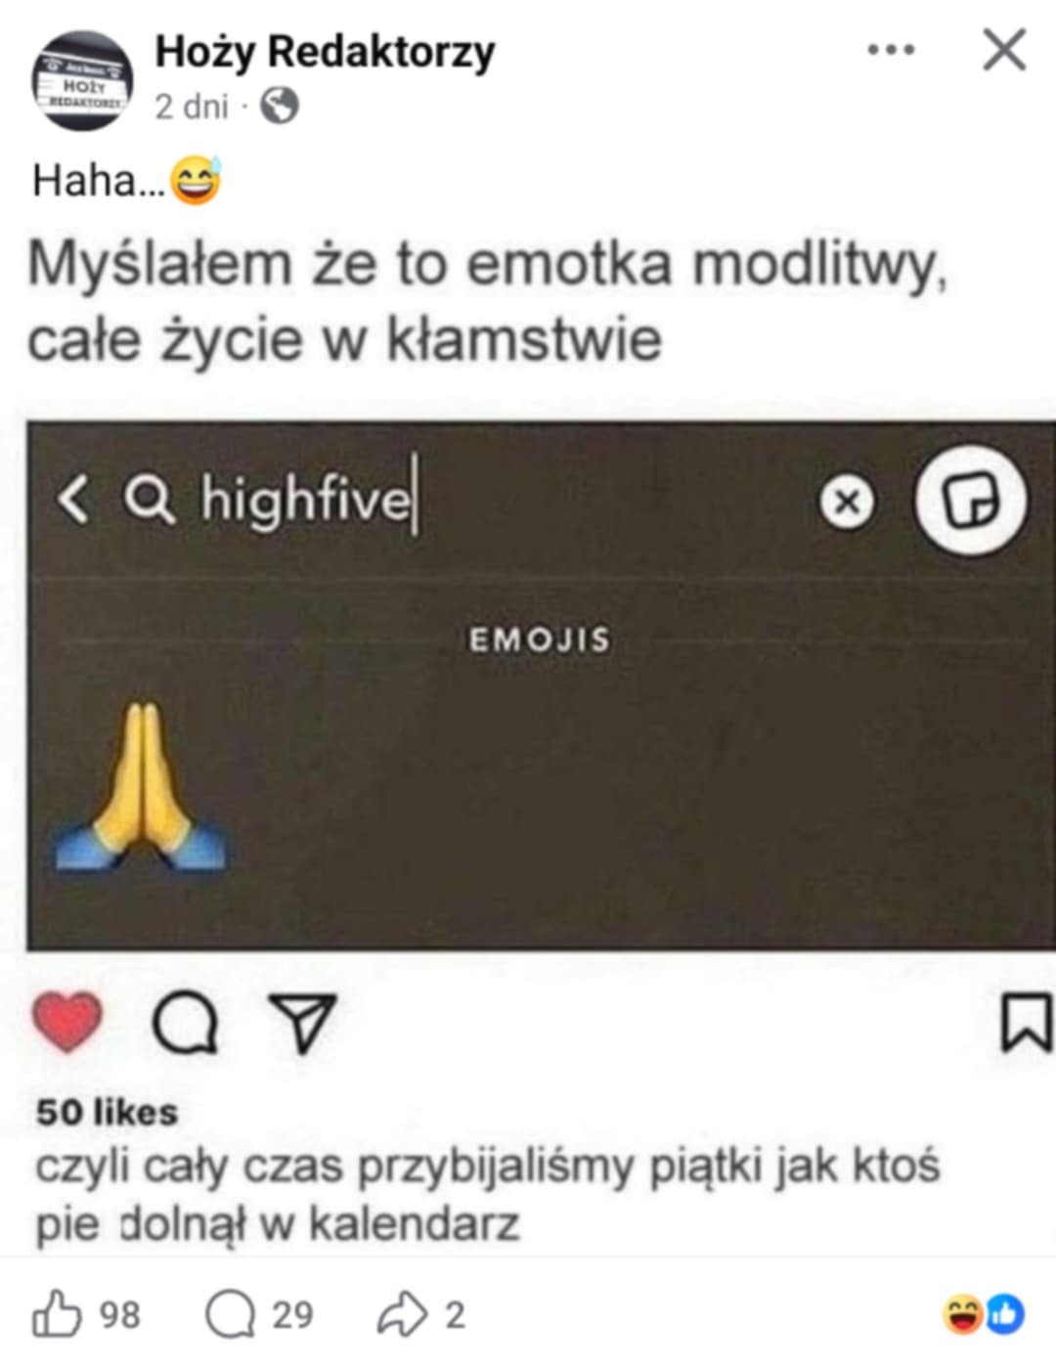Viewport: 1056px width, 1367px height.
Task: Close the post with the X button
Action: [x=1005, y=49]
